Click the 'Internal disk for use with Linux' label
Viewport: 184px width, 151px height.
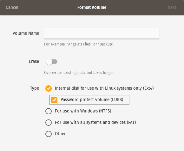point(104,88)
